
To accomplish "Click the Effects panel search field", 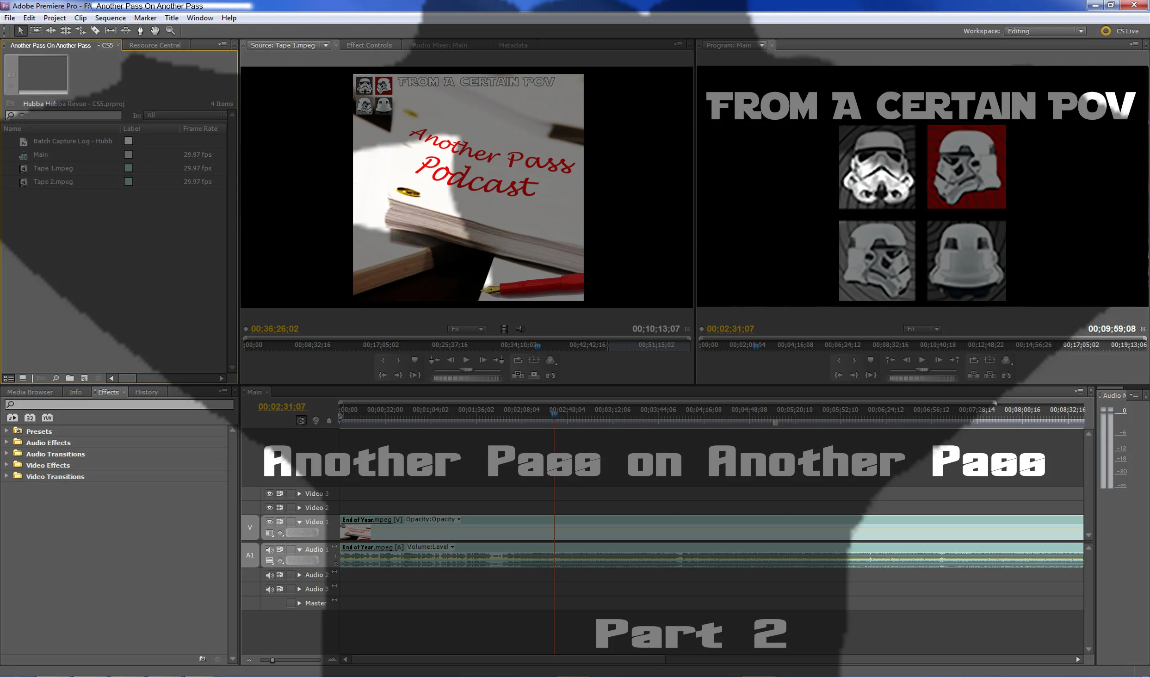I will (120, 404).
